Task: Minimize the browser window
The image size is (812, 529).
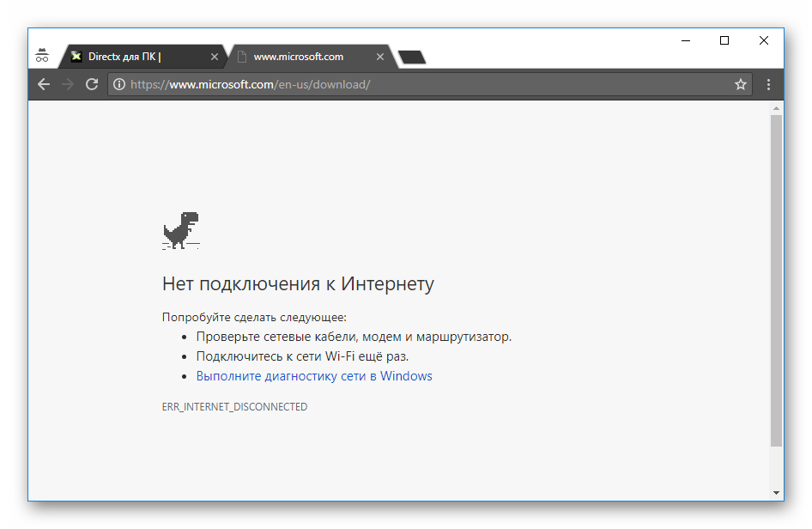Action: click(x=684, y=40)
